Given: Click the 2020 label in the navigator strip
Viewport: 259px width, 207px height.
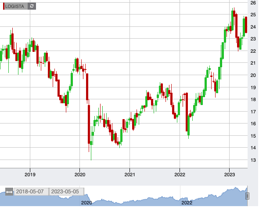Looking at the screenshot, I should click(86, 203).
